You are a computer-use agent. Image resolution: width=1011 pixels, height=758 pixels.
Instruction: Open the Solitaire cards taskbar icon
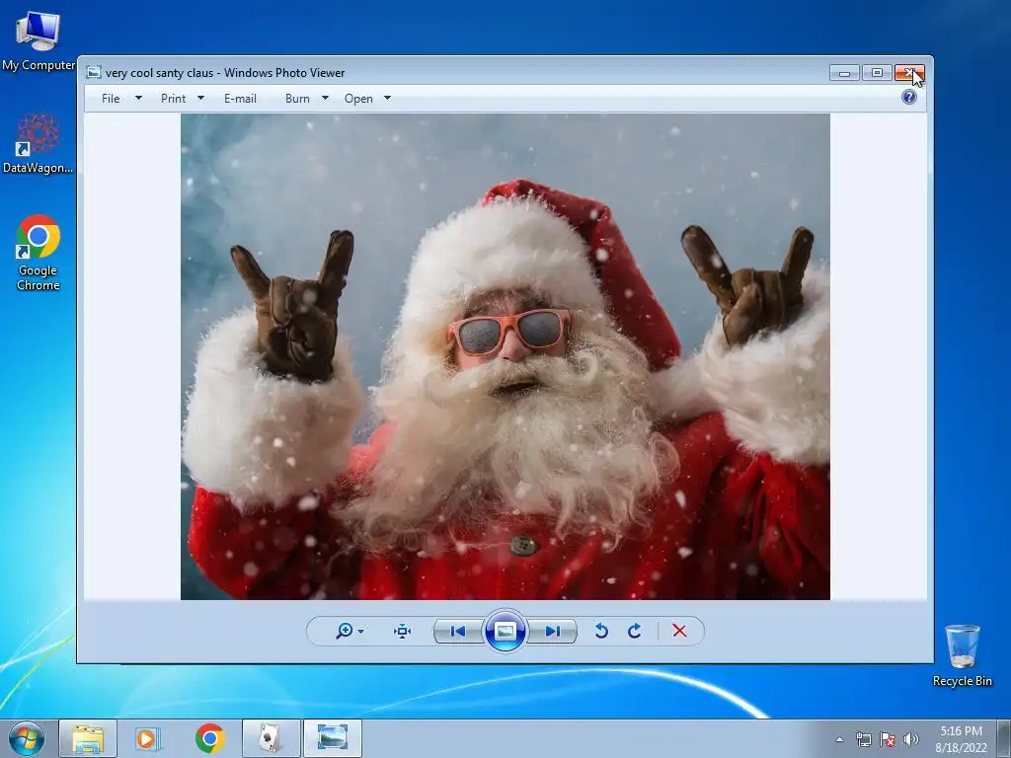click(x=271, y=738)
